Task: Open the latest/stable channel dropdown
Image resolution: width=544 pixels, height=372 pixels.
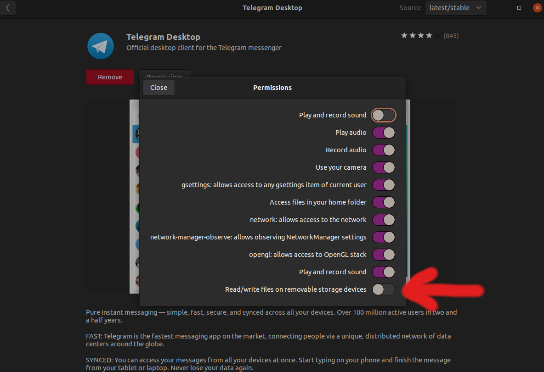Action: tap(455, 7)
